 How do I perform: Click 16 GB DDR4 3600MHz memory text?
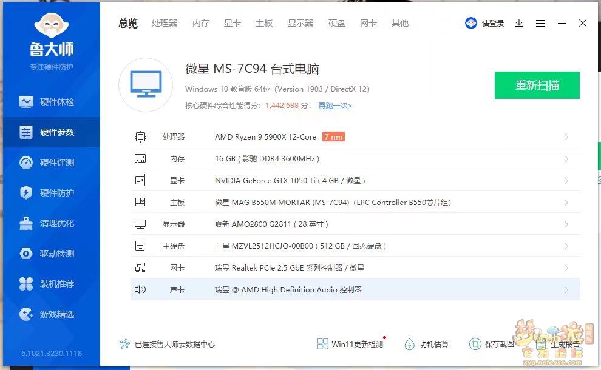point(267,158)
